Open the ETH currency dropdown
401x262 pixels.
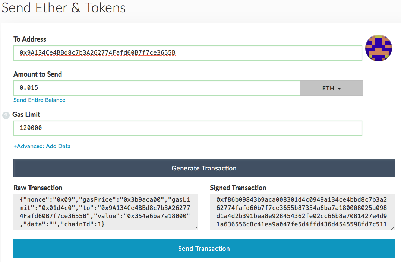(x=331, y=88)
